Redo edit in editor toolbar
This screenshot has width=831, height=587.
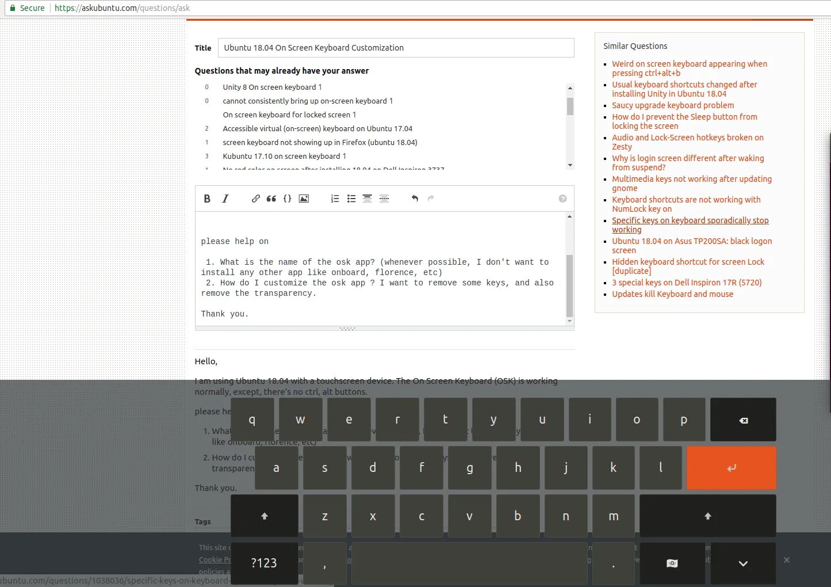[x=431, y=199]
